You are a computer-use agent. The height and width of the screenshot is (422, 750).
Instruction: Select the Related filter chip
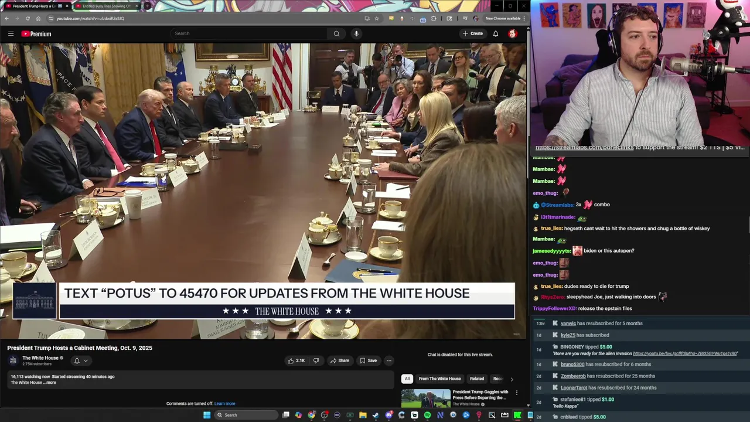tap(477, 379)
